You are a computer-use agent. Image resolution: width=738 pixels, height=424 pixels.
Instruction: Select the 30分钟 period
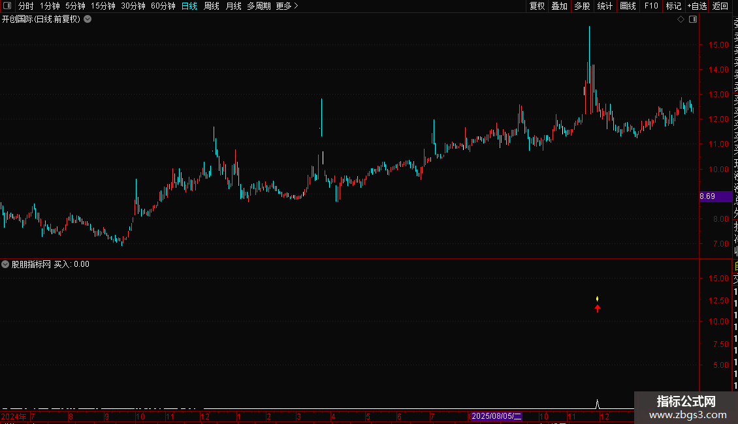[x=133, y=6]
